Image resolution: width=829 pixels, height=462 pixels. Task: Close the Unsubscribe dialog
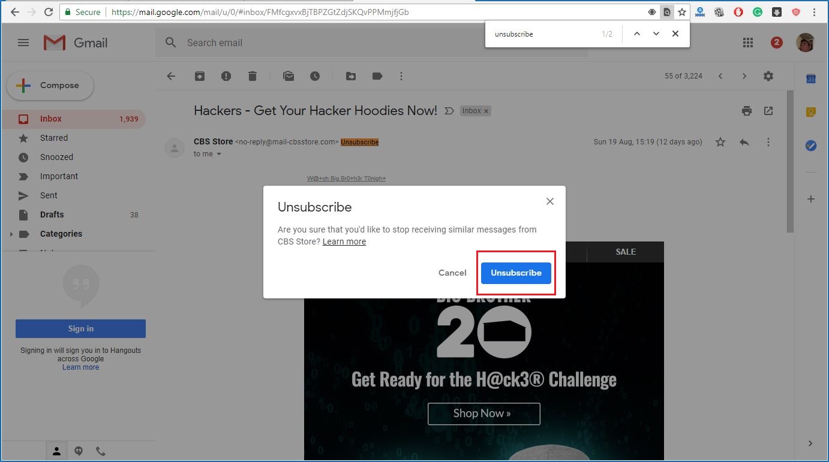click(x=550, y=201)
